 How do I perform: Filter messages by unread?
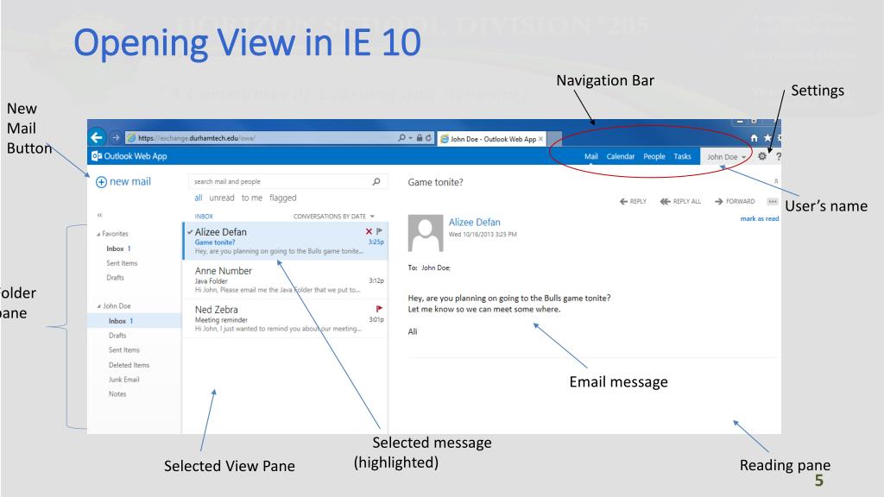pyautogui.click(x=222, y=198)
